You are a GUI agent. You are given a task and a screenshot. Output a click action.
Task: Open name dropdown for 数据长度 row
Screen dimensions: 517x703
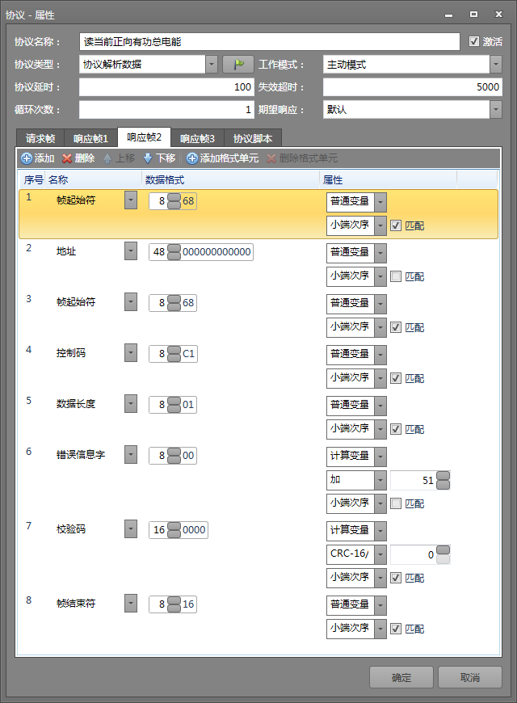pyautogui.click(x=131, y=403)
